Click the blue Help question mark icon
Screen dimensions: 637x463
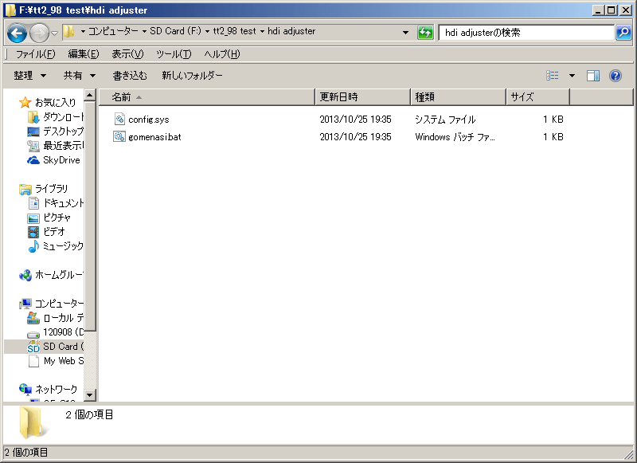(616, 76)
